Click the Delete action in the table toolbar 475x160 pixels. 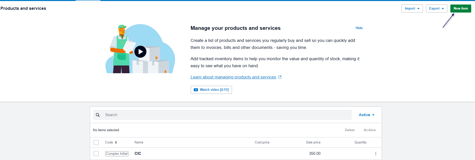coord(349,130)
